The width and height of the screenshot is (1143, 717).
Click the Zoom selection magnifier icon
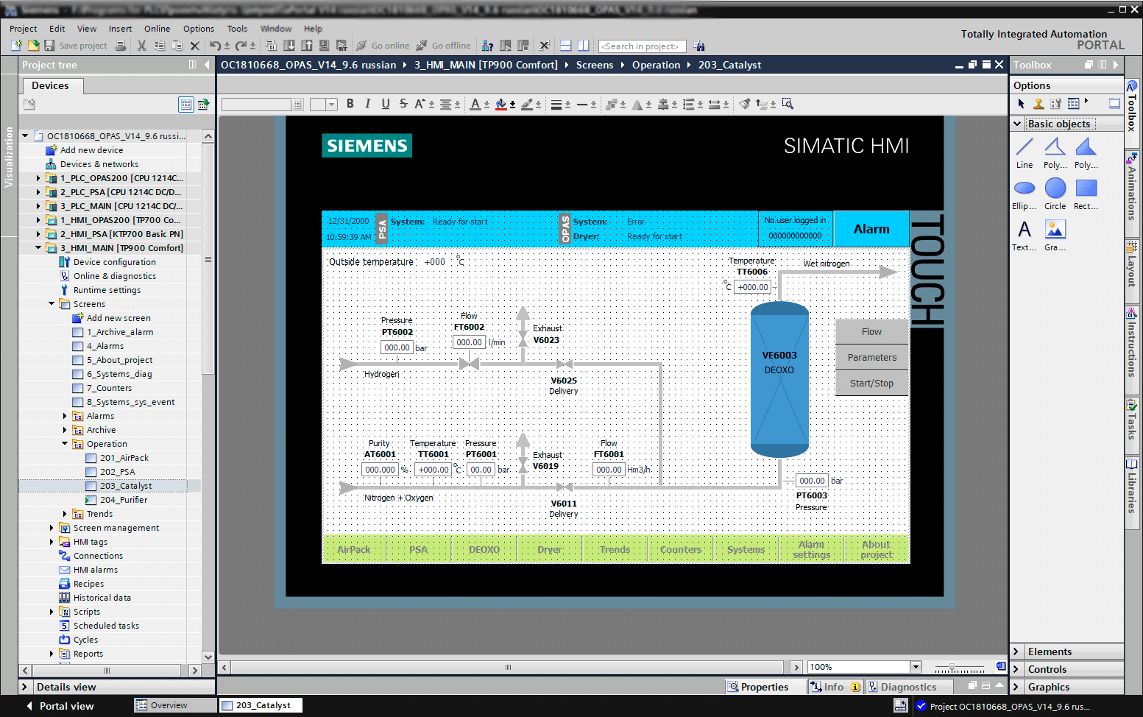[x=788, y=104]
